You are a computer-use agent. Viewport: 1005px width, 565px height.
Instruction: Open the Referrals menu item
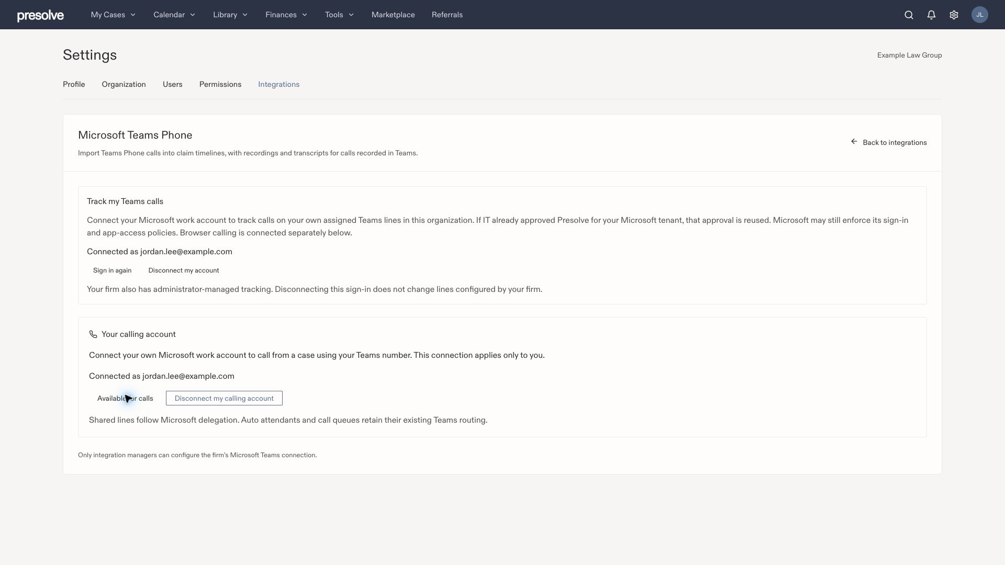pos(447,15)
